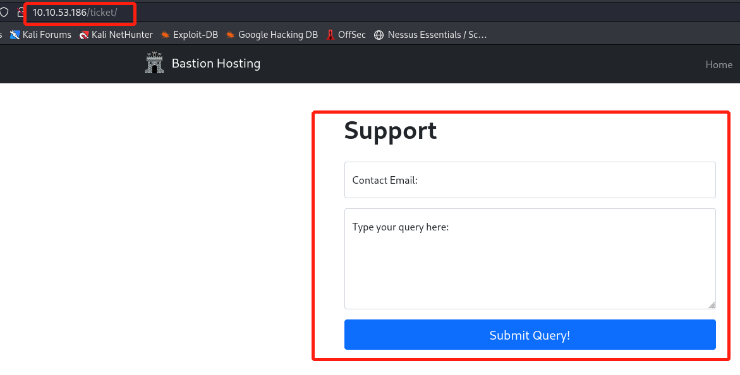Click the red OffSec bookmark icon
The image size is (740, 375).
click(x=330, y=35)
